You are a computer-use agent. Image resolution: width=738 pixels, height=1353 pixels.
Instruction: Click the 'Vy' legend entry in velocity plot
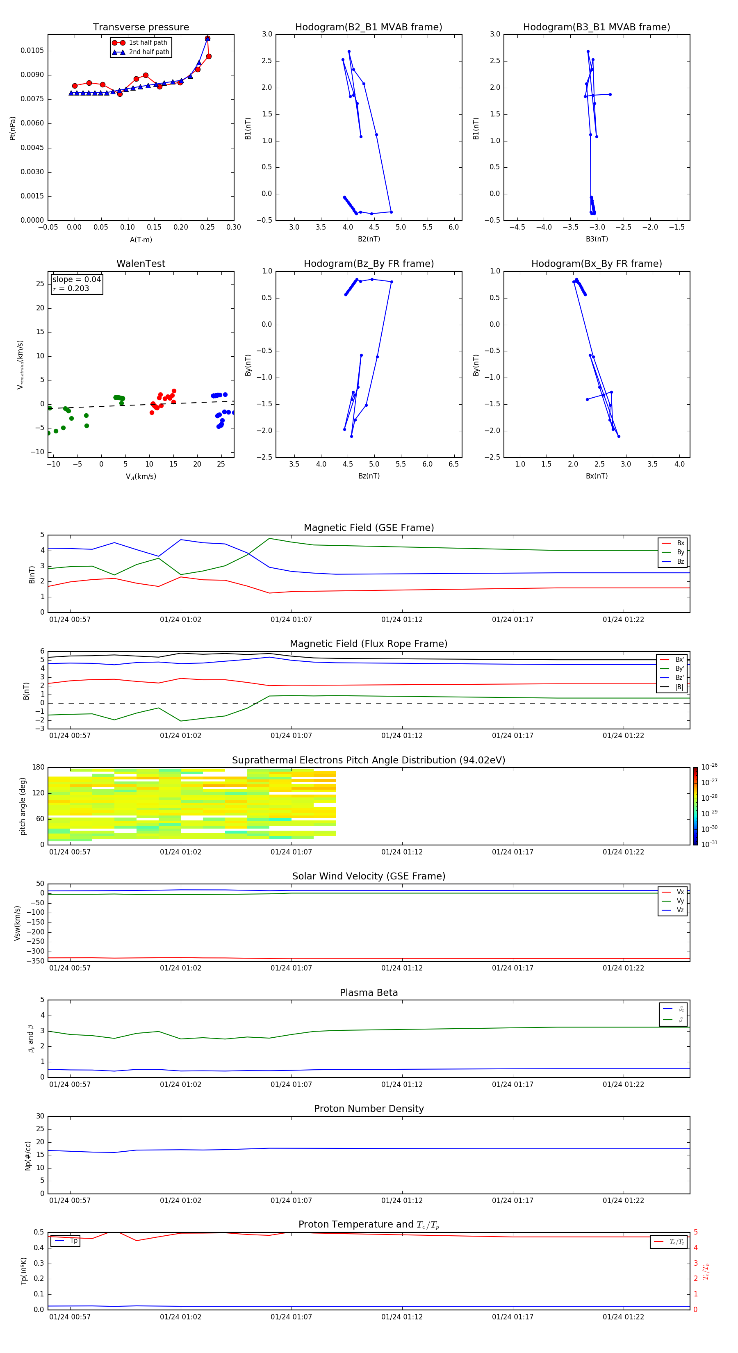point(673,901)
